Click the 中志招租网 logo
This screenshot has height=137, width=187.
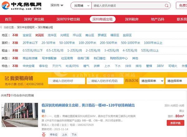click(22, 6)
